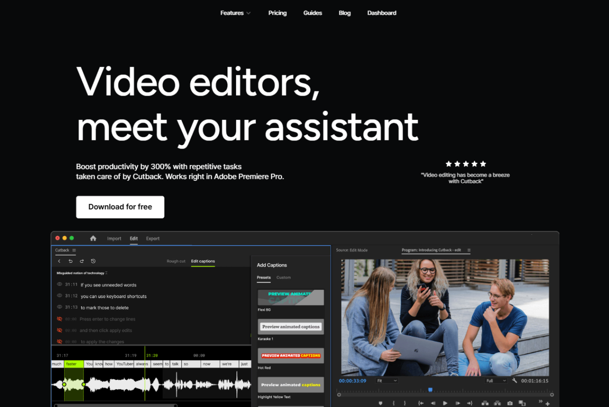Open the Program monitor panel menu icon
The height and width of the screenshot is (407, 609).
pyautogui.click(x=469, y=250)
